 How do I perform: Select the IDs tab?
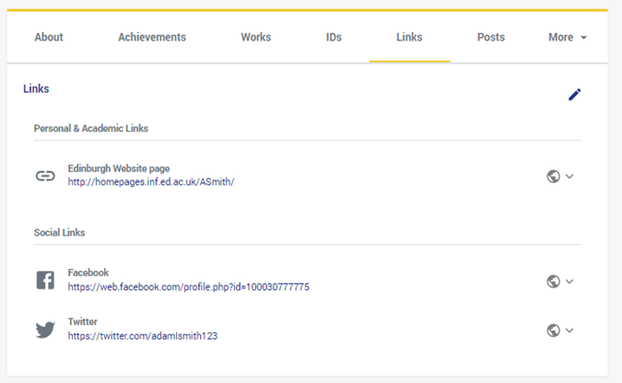click(334, 38)
